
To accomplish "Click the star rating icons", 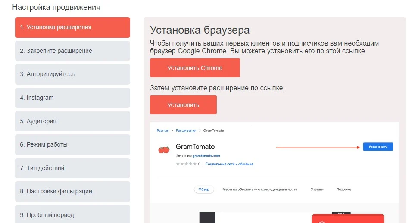I will coord(186,164).
